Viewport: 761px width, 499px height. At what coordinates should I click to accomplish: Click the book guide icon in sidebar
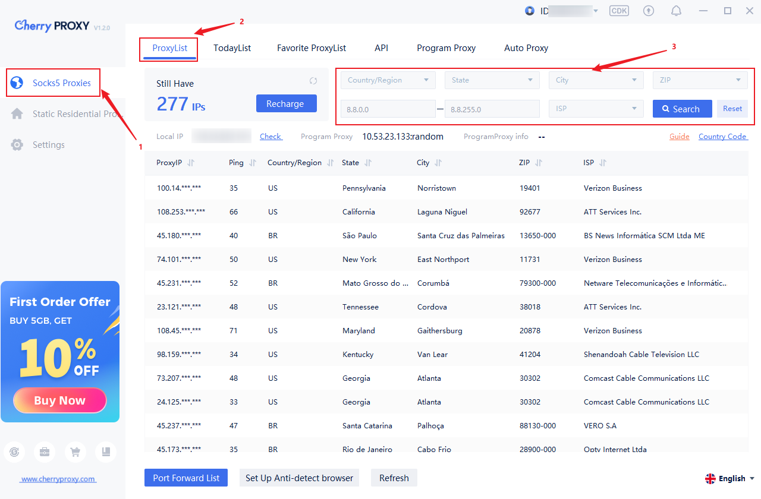tap(106, 452)
